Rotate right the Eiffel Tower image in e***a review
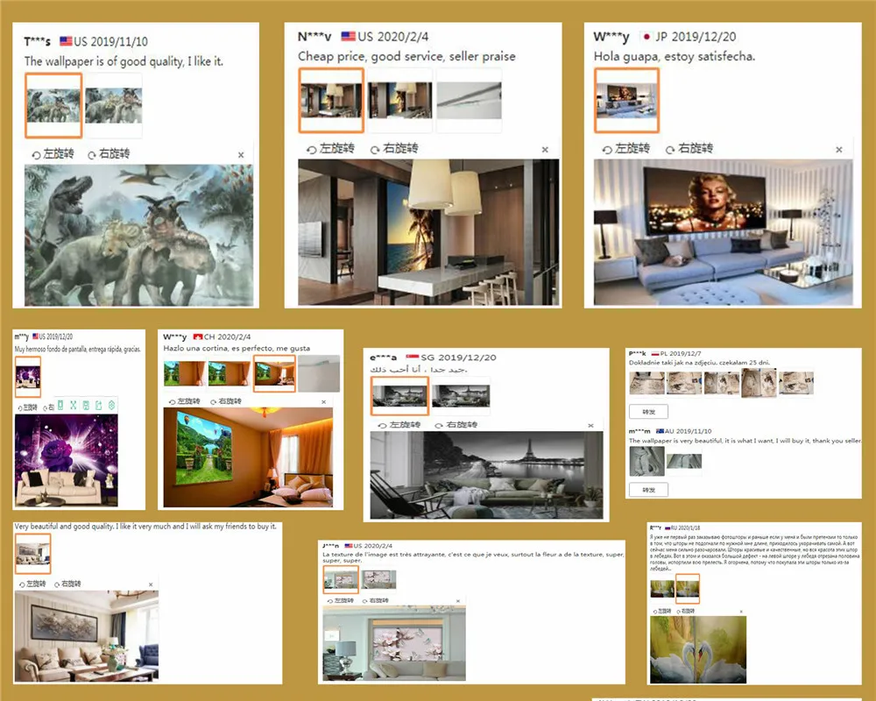Screen dimensions: 876x701 [x=456, y=425]
